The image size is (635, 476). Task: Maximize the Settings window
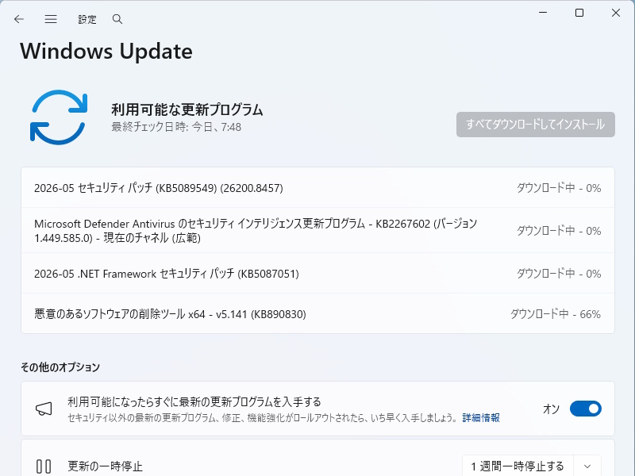(x=579, y=13)
